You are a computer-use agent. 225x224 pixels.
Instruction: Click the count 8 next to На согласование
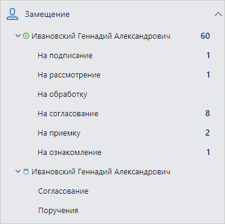coord(207,113)
